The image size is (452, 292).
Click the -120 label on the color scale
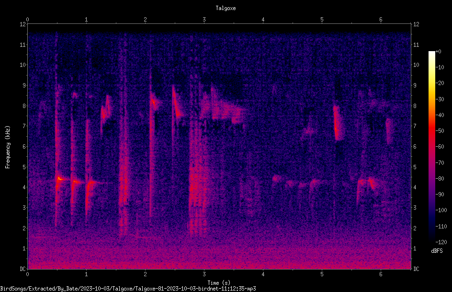click(441, 242)
